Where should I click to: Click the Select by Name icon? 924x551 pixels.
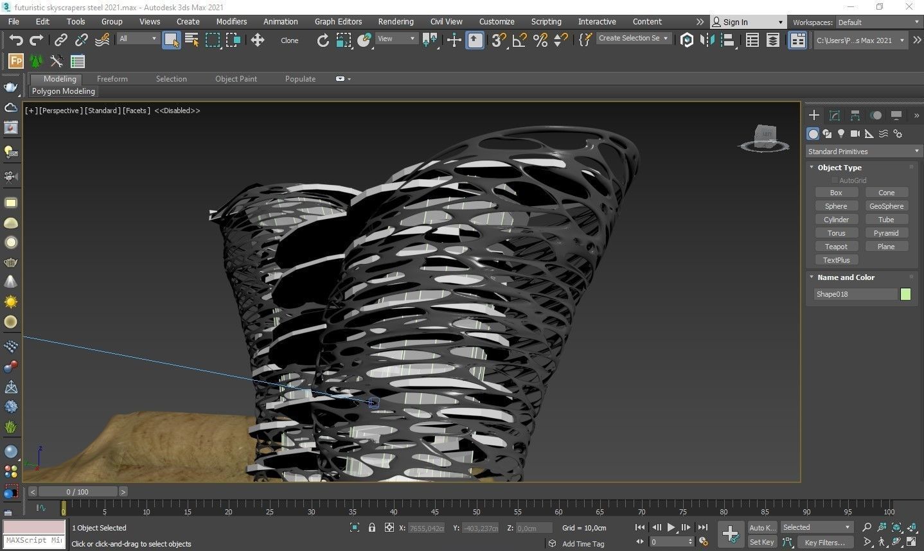point(191,40)
